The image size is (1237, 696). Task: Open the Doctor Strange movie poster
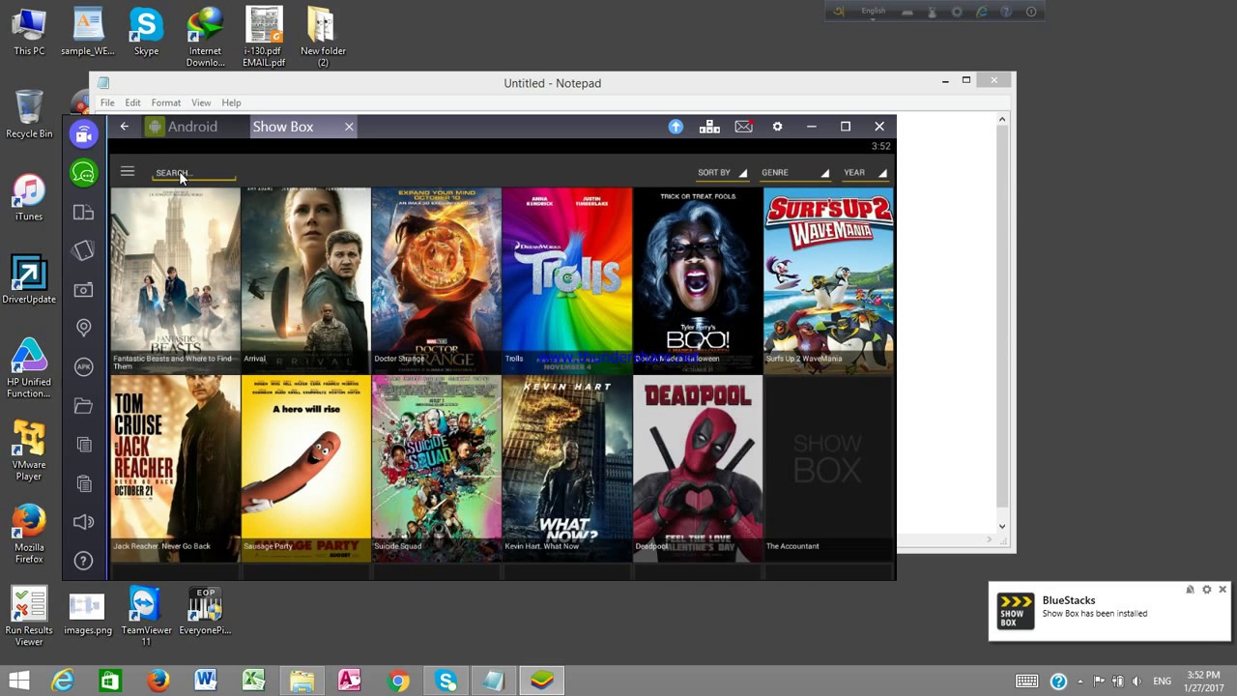coord(436,280)
